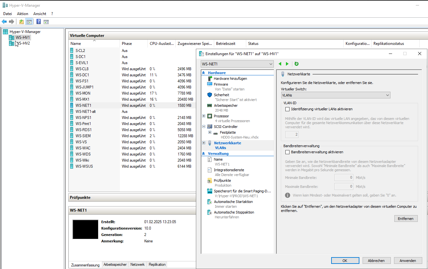
Task: Click the green refresh icon in settings dialog
Action: coord(297,64)
